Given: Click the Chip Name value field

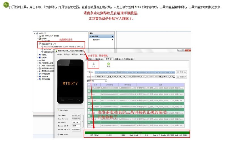Looking at the screenshot, I should [76, 115].
